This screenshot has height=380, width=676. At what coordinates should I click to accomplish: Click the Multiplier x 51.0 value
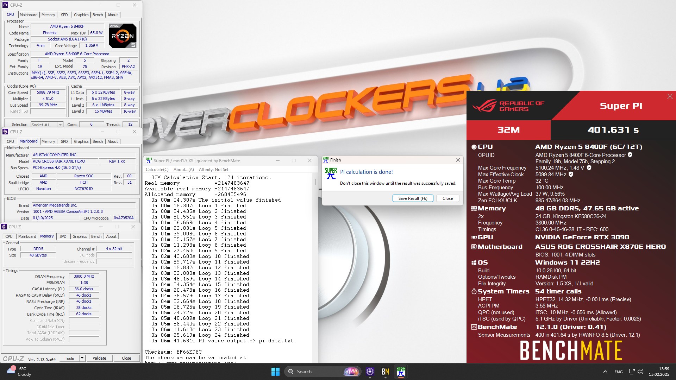pos(48,99)
